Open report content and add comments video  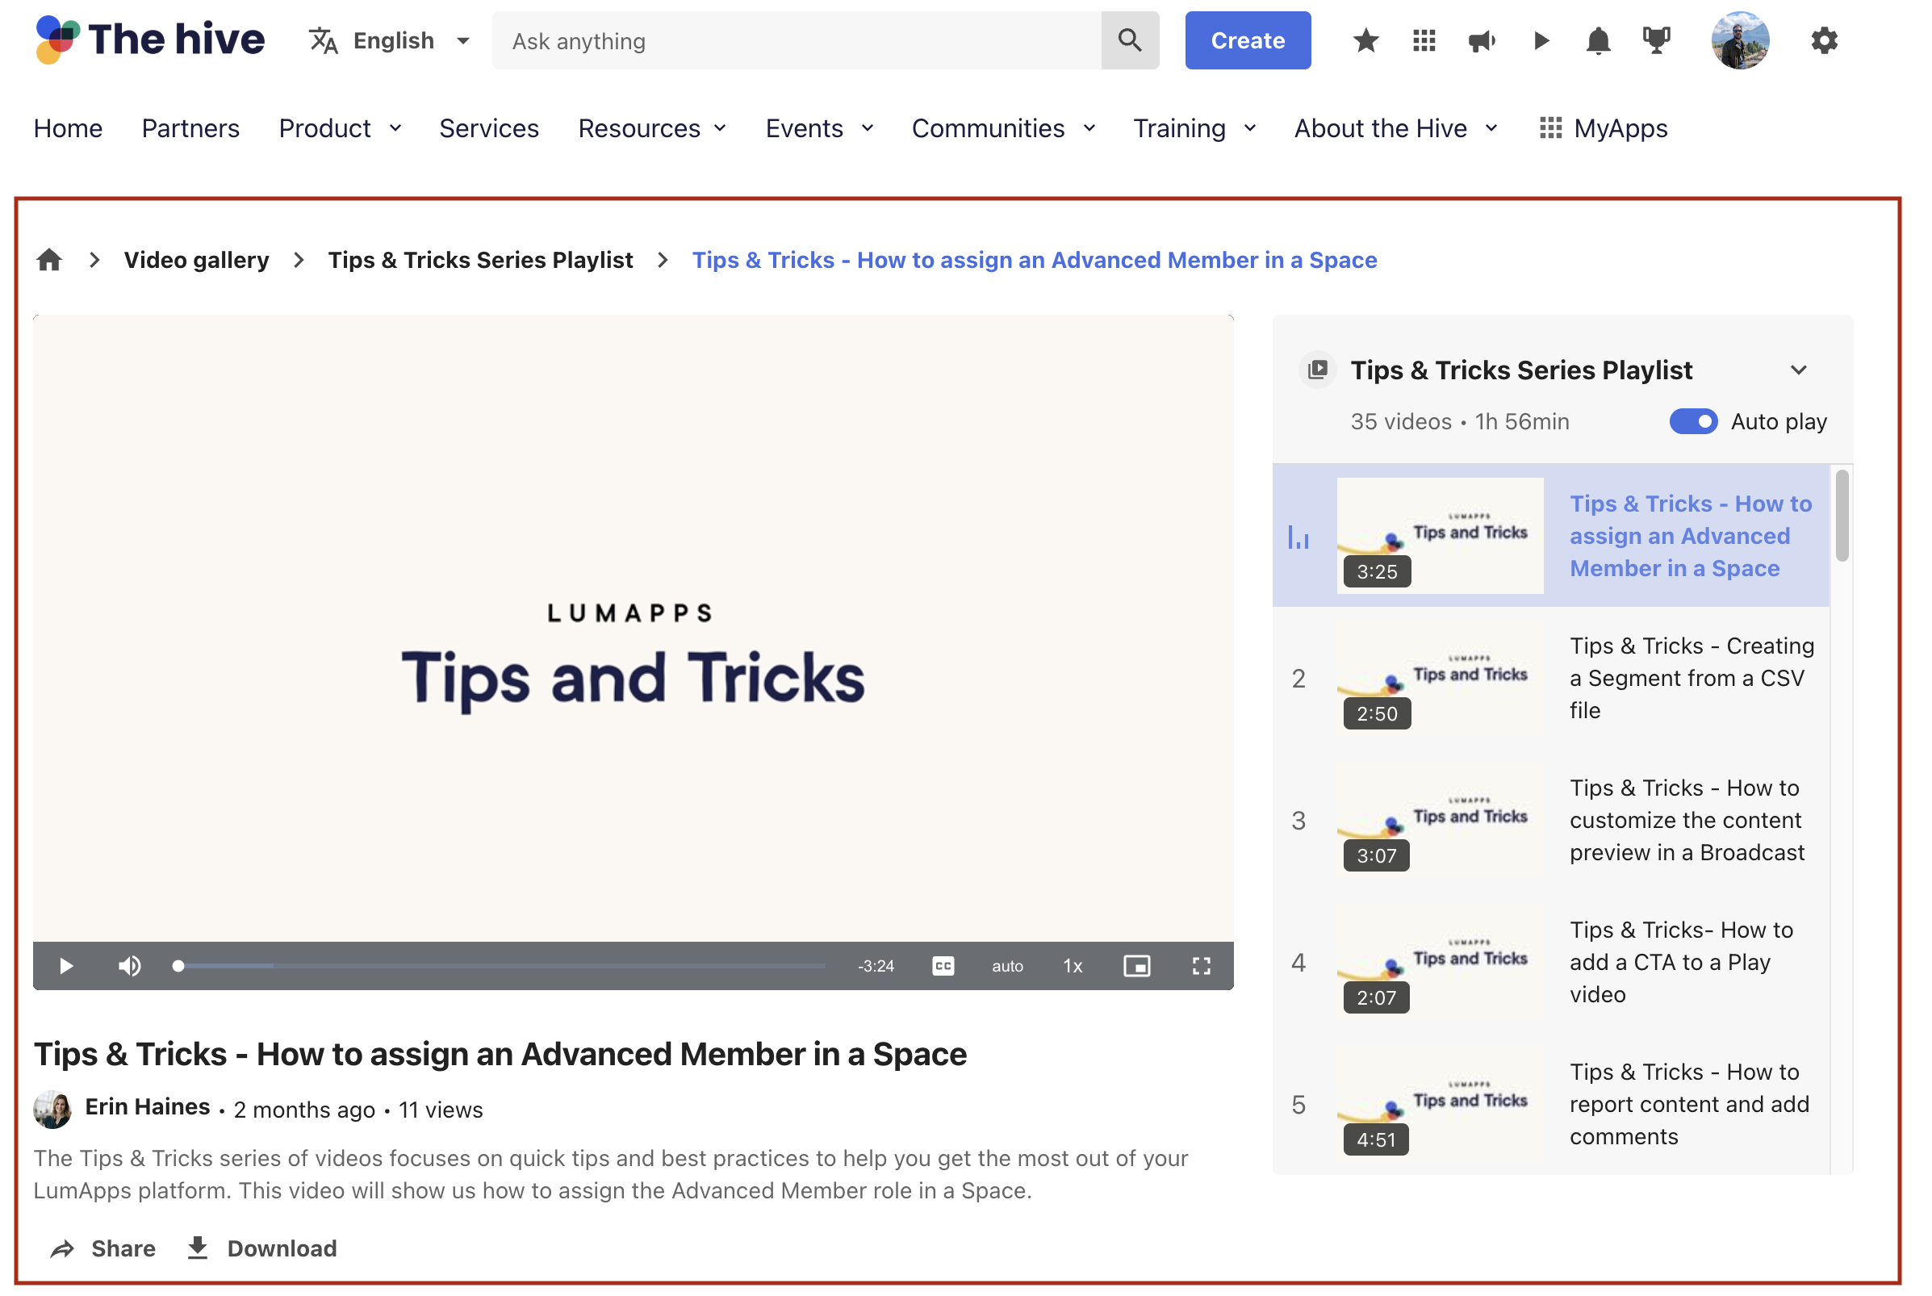point(1689,1104)
